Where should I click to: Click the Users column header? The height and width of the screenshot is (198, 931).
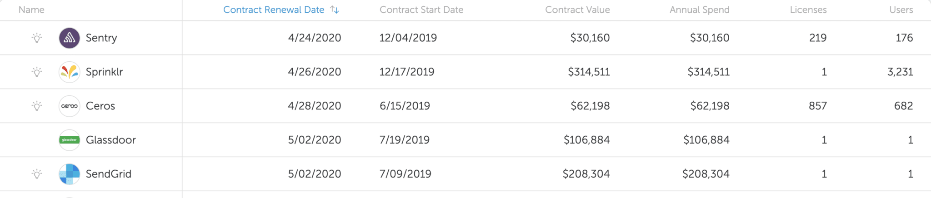pos(901,10)
